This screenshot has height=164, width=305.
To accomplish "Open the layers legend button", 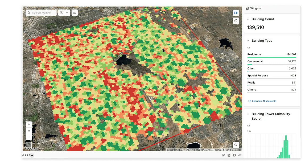I will (236, 145).
